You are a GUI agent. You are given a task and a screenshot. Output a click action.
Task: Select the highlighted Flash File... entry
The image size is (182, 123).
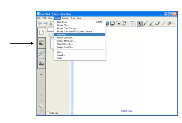[80, 35]
